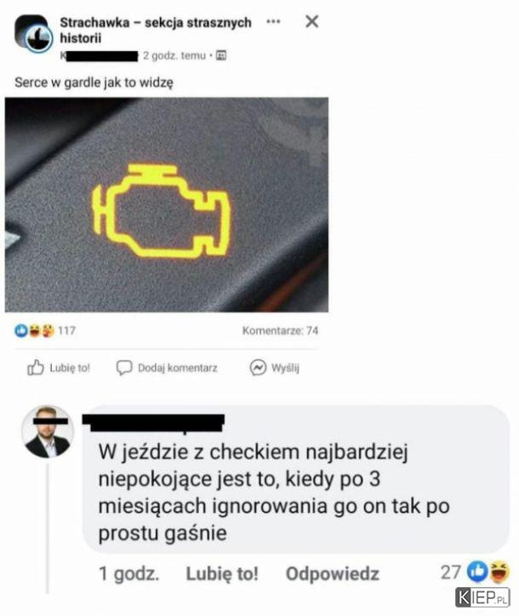Click the 'Dodaj komentarz' speech bubble button
519x616 pixels.
[167, 368]
